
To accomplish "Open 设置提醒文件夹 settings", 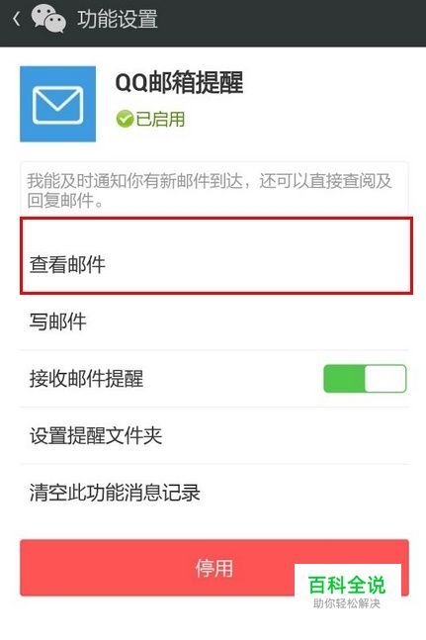I will [214, 435].
